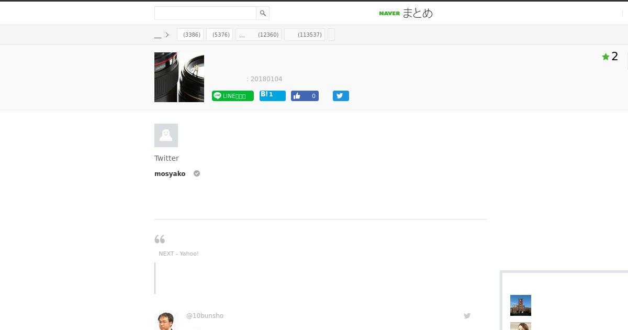Open the gray user avatar placeholder
Screen dimensions: 628x330
click(x=166, y=135)
